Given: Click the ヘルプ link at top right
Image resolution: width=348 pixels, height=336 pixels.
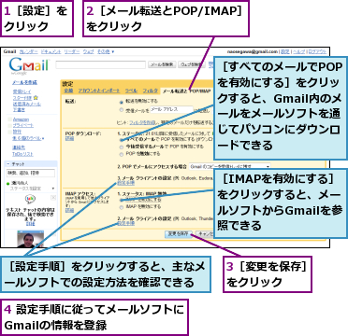Looking at the screenshot, I should pyautogui.click(x=298, y=51).
